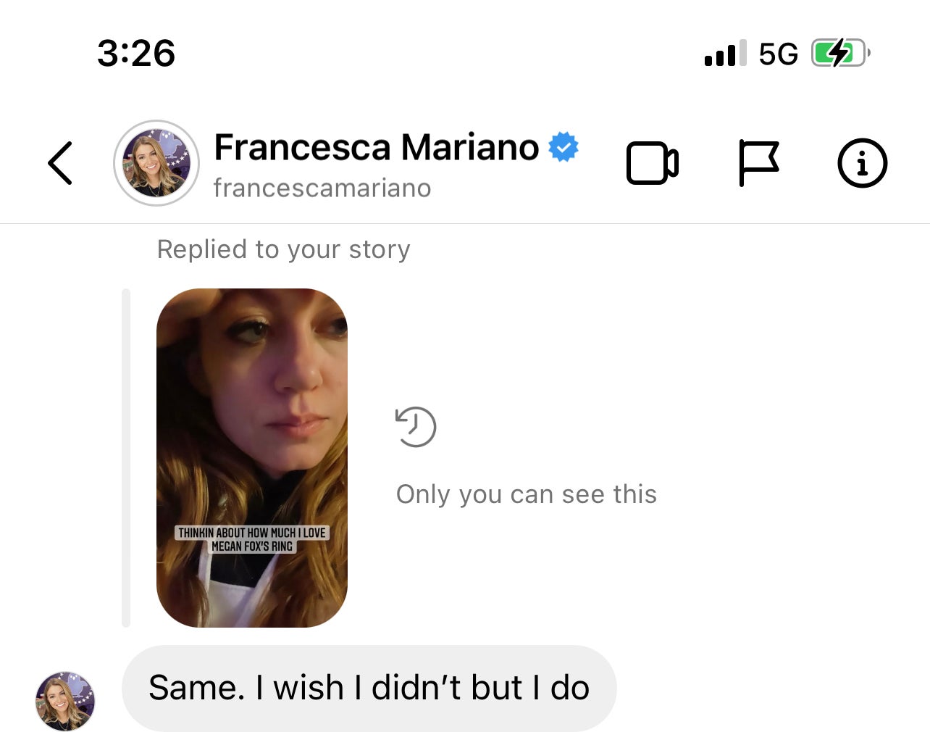Tap the 5G network indicator
Image resolution: width=930 pixels, height=732 pixels.
pyautogui.click(x=778, y=54)
